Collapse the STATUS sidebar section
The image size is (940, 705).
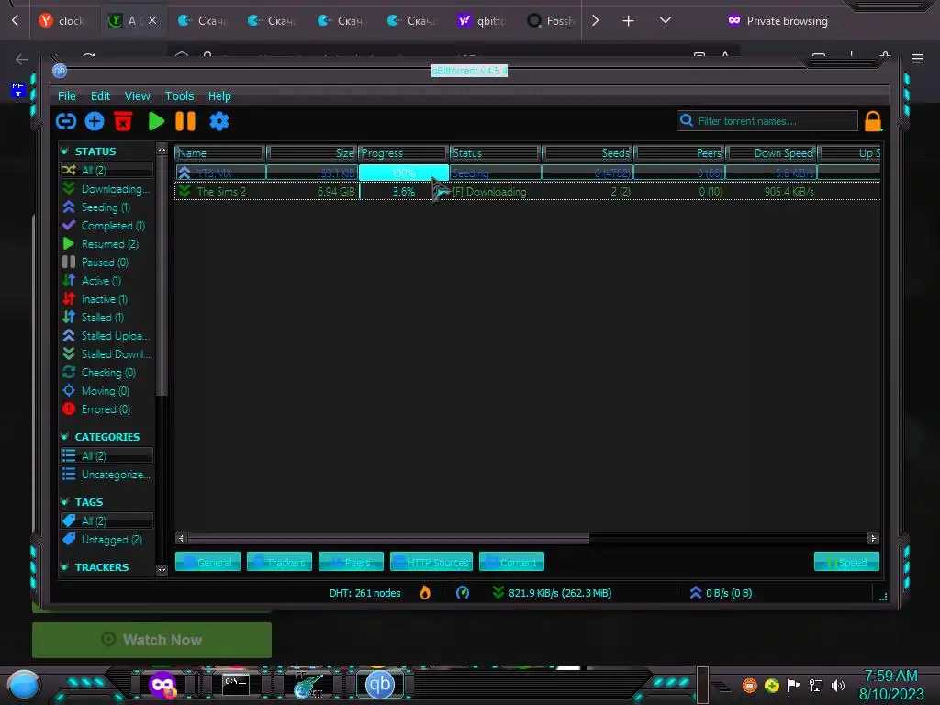(65, 151)
